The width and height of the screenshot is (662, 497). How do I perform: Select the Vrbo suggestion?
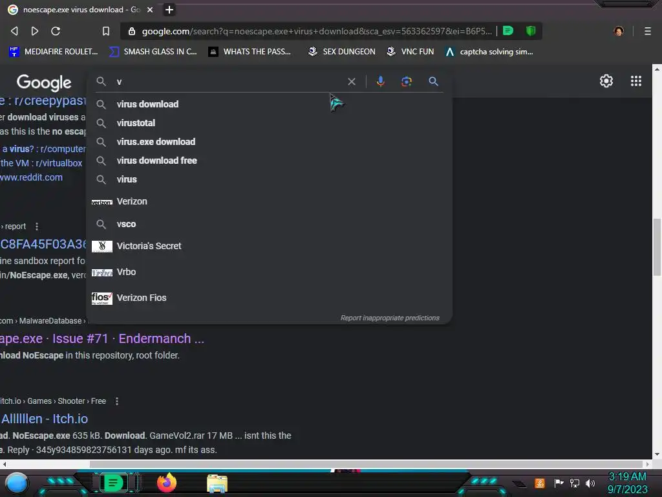[x=269, y=272]
